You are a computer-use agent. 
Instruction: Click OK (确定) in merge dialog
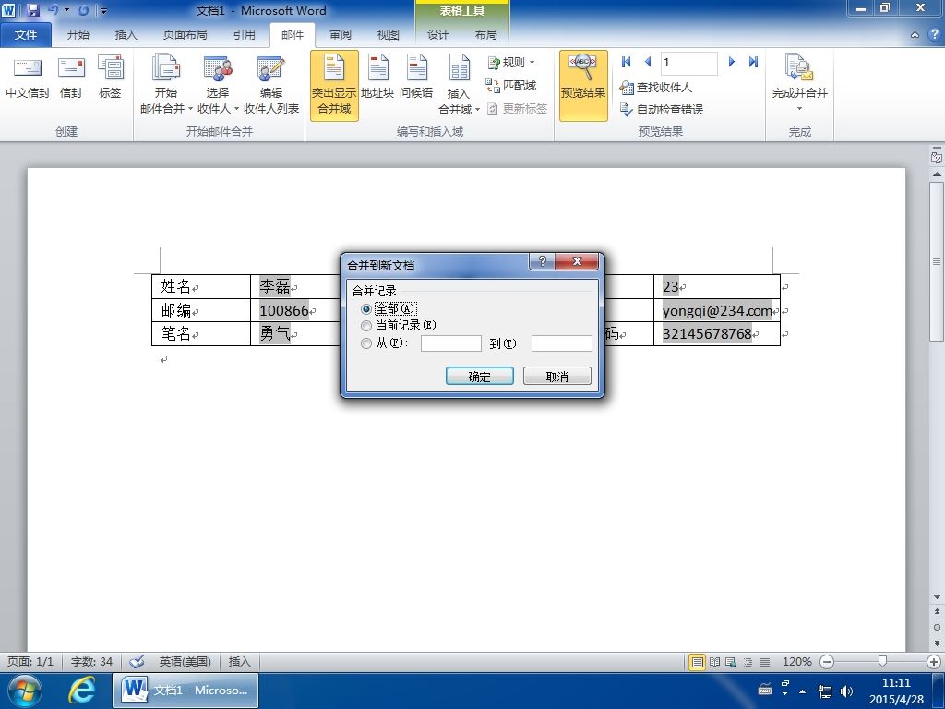click(x=480, y=377)
